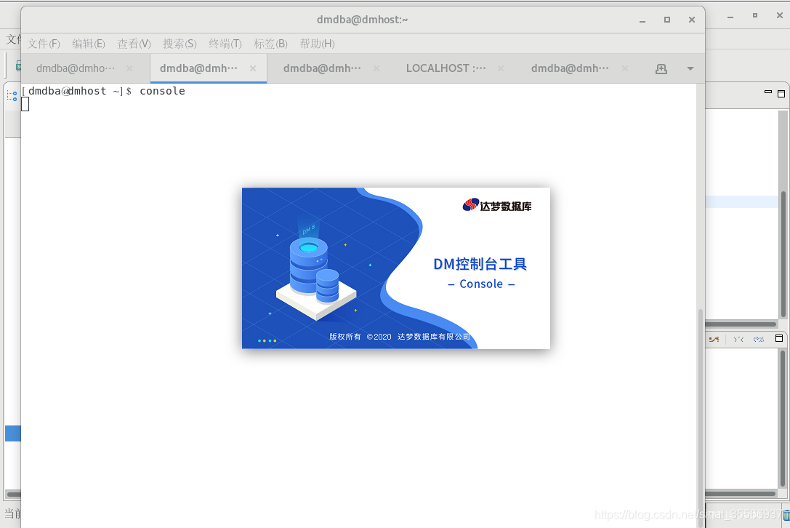The image size is (790, 528).
Task: Close the last dmdba@dmh… tab
Action: 625,68
